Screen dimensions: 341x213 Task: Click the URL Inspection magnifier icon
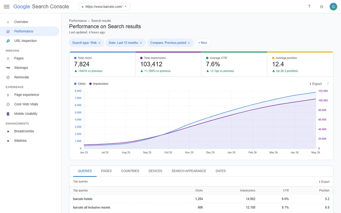click(8, 41)
